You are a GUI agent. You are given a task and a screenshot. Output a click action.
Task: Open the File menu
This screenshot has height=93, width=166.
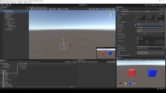(1, 3)
